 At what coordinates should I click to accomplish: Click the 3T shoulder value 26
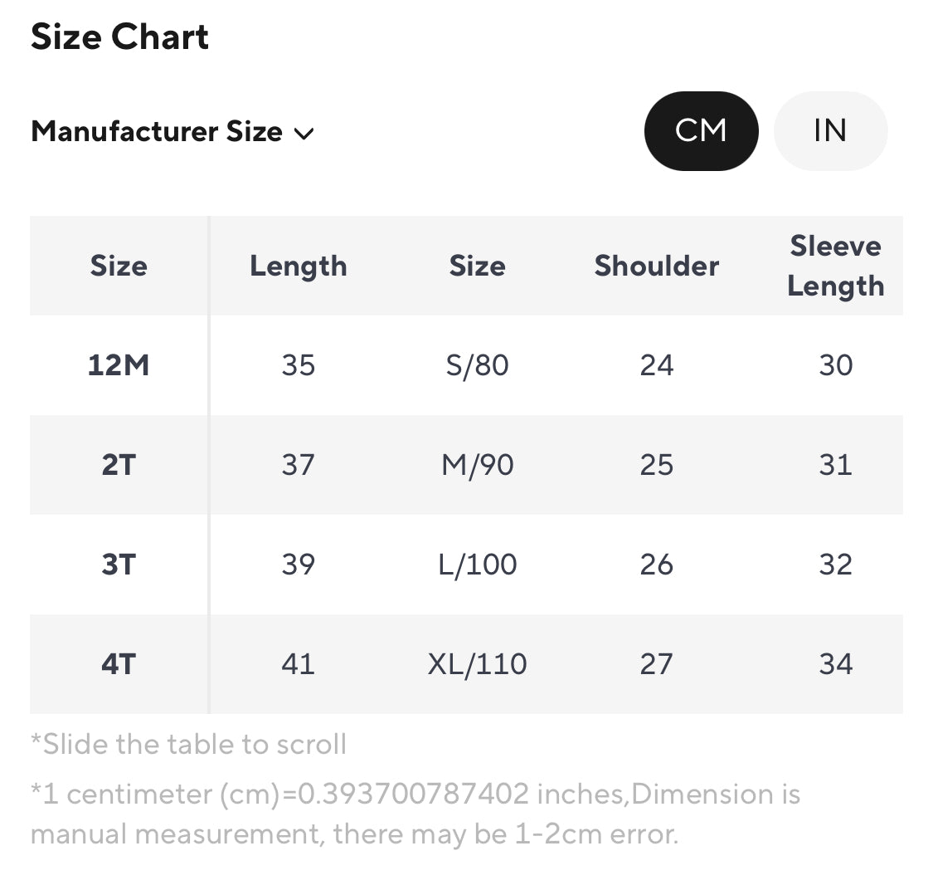tap(657, 564)
